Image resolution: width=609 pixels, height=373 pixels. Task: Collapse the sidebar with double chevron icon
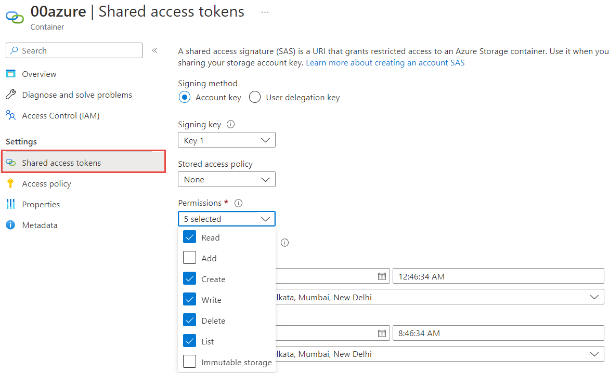click(154, 50)
